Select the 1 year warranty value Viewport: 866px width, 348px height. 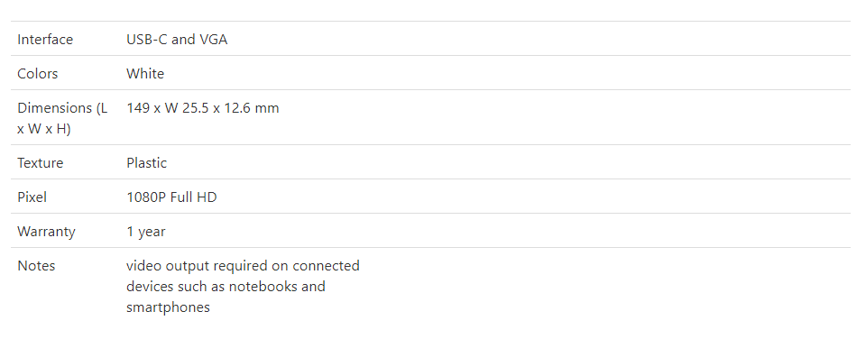[146, 232]
